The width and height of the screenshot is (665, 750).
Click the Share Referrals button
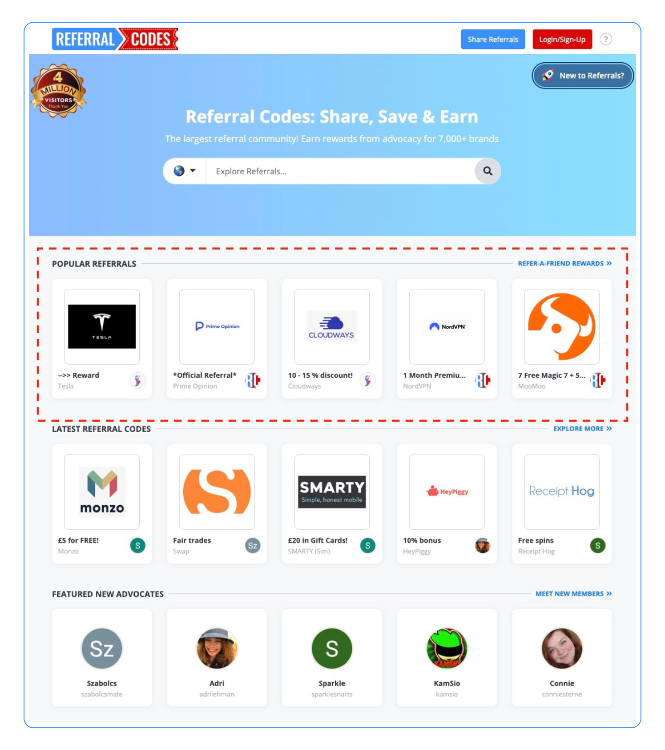(x=493, y=39)
